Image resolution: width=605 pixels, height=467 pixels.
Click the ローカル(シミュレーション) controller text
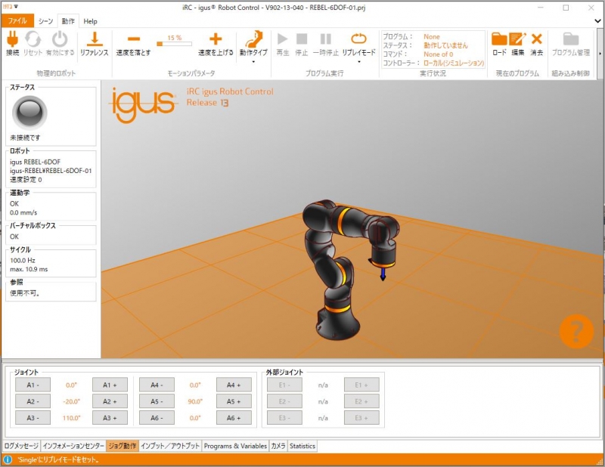[x=454, y=63]
